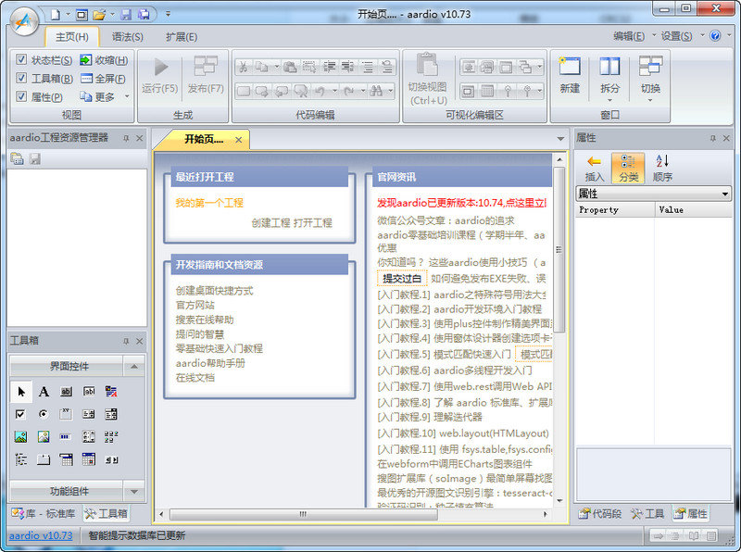The image size is (741, 552).
Task: Click the undo arrow icon in code editing
Action: [x=320, y=90]
